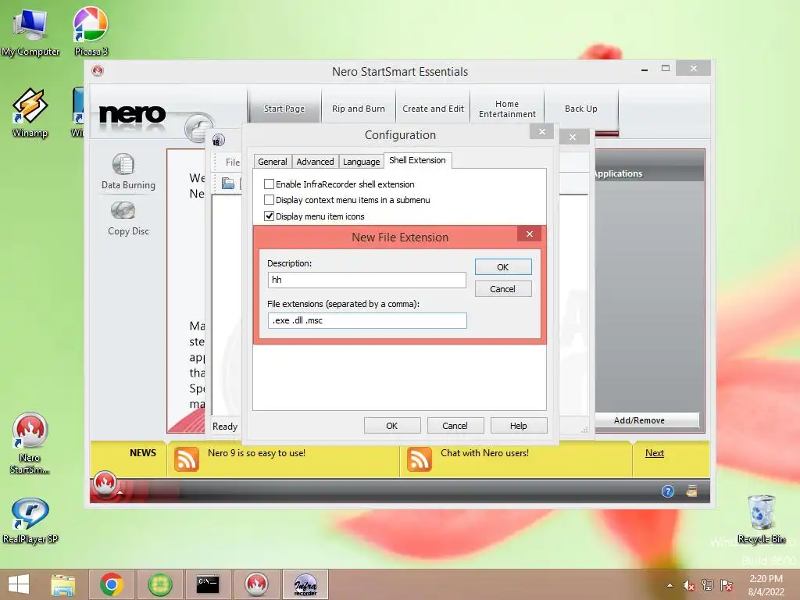Switch to InfraRecorder taskbar button
The width and height of the screenshot is (800, 600).
click(305, 584)
